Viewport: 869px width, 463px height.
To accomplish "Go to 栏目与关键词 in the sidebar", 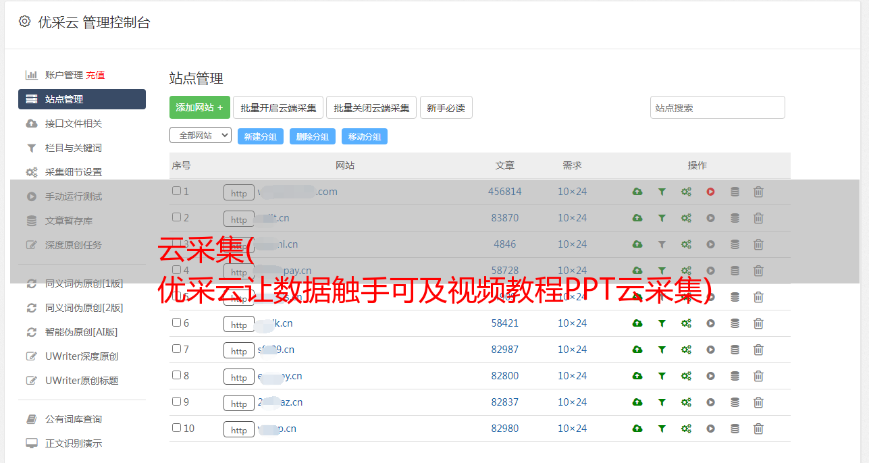I will (x=74, y=148).
